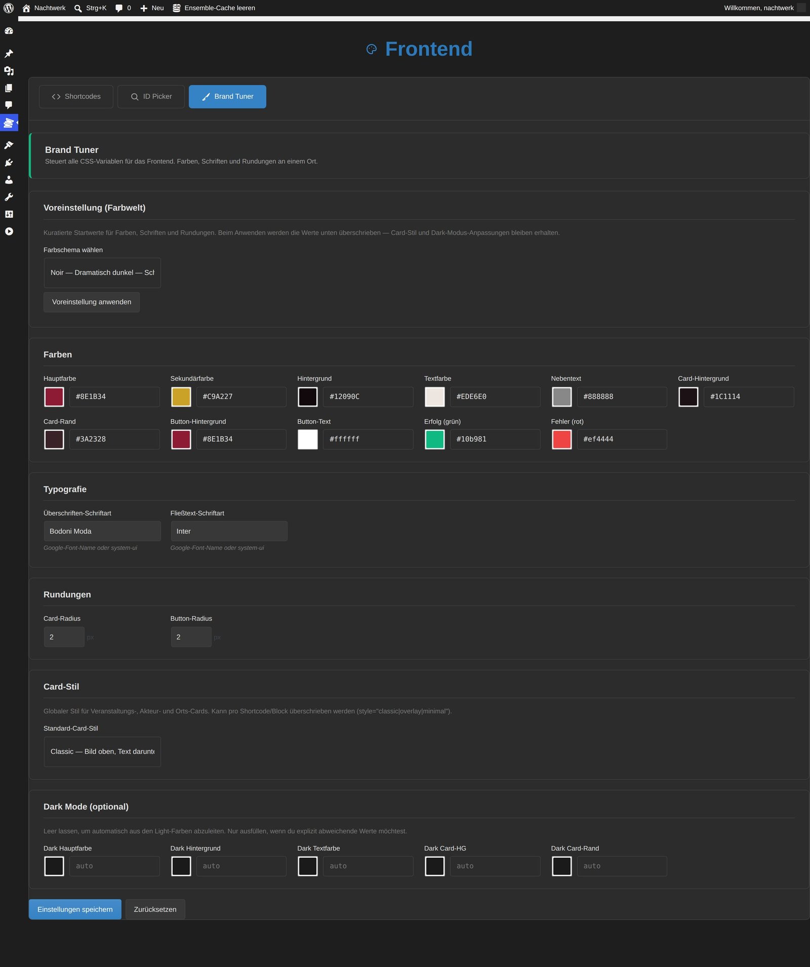The height and width of the screenshot is (967, 810).
Task: Open the comments bubble in admin bar
Action: click(123, 8)
